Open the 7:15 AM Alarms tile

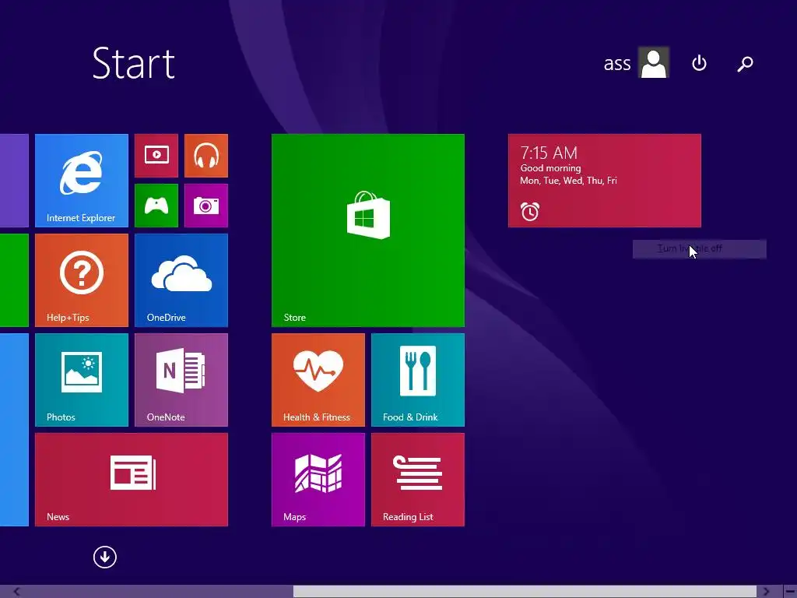point(604,181)
